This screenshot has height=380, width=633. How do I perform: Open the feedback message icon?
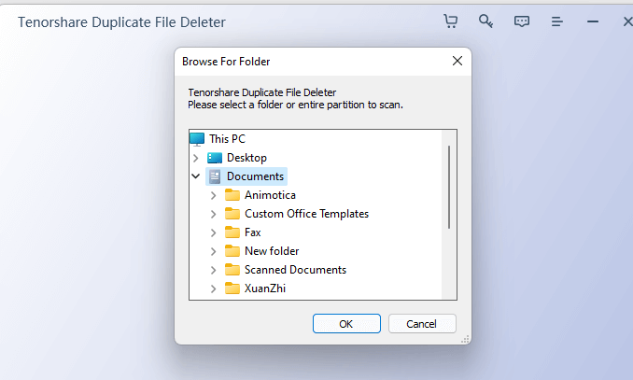click(x=522, y=21)
